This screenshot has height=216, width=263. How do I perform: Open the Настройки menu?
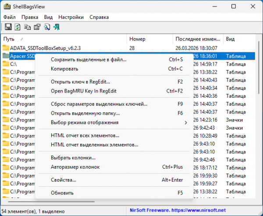tap(71, 17)
